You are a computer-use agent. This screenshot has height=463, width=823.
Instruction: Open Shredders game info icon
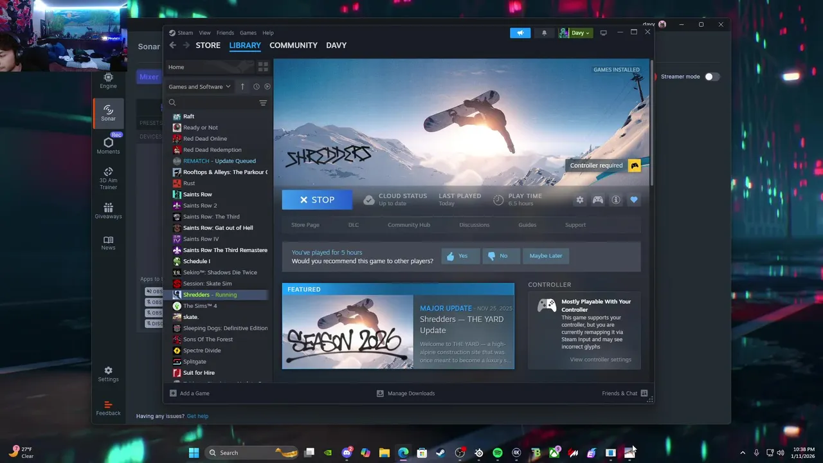click(616, 200)
